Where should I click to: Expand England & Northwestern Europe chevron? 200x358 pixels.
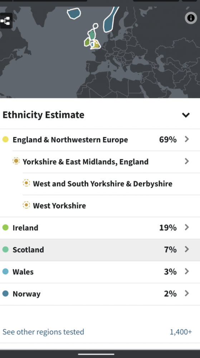point(187,139)
